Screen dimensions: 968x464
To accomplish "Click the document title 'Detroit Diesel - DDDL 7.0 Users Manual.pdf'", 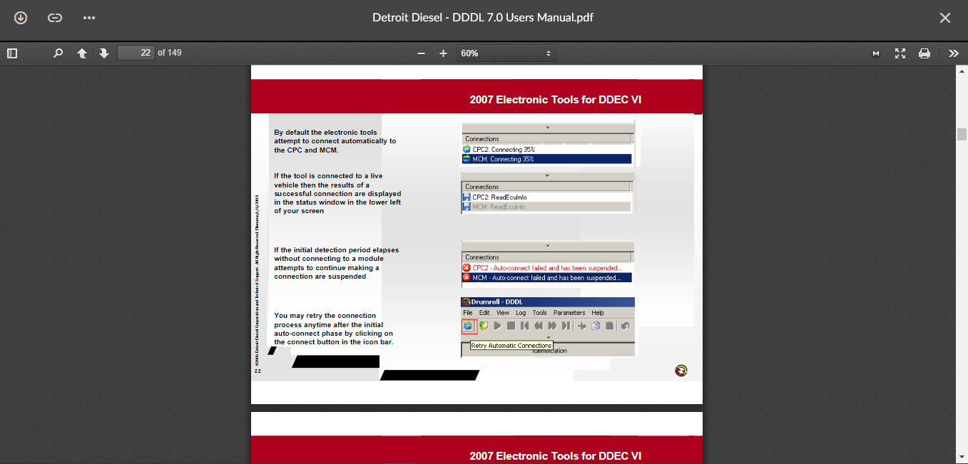I will click(x=483, y=18).
